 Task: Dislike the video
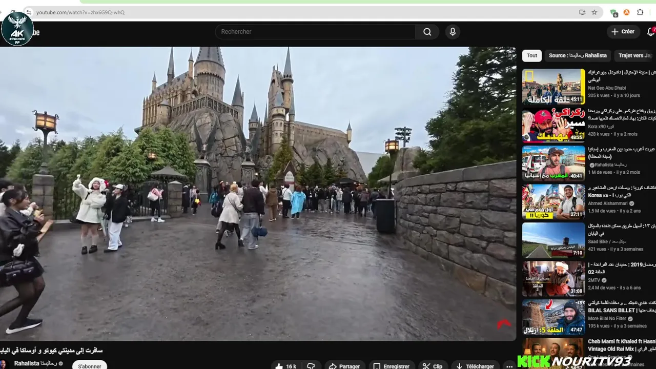(x=311, y=366)
